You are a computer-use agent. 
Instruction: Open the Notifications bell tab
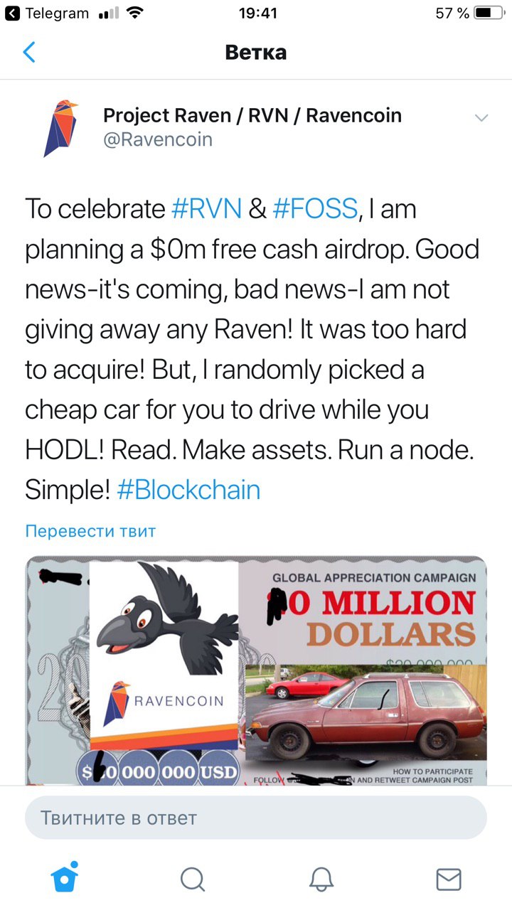click(x=321, y=879)
